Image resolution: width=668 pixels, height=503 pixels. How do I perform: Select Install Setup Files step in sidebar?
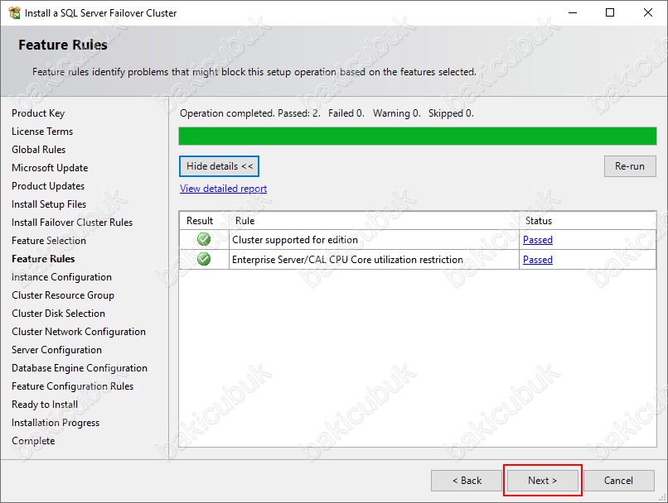[49, 204]
